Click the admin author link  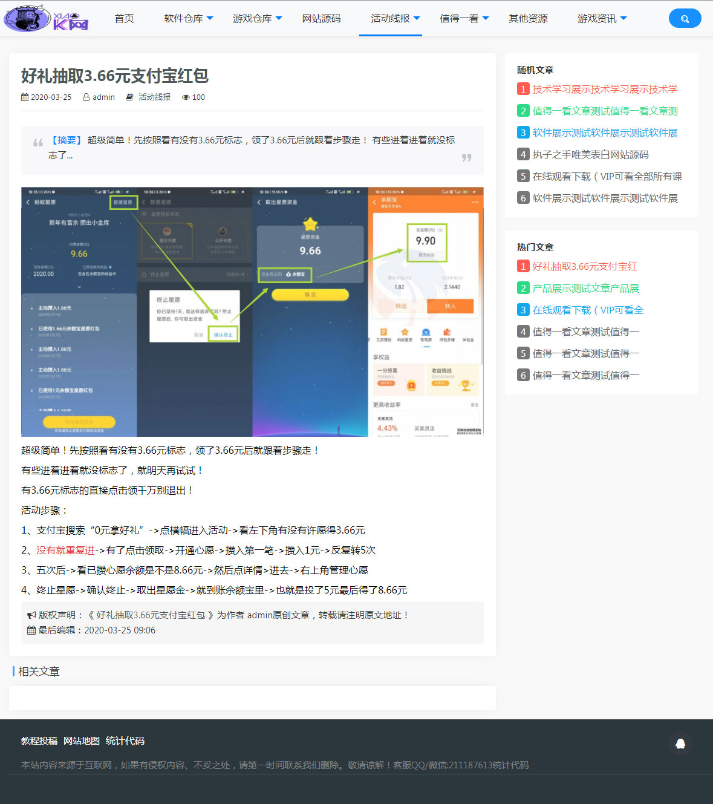[x=103, y=97]
